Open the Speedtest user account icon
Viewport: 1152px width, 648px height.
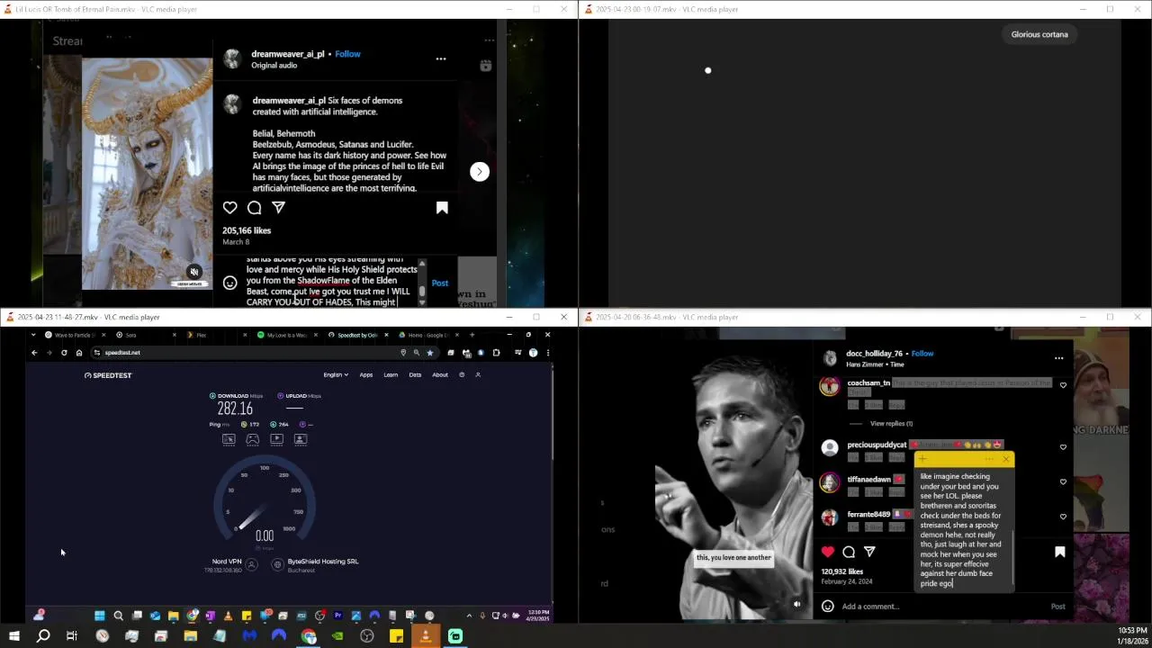[x=478, y=374]
